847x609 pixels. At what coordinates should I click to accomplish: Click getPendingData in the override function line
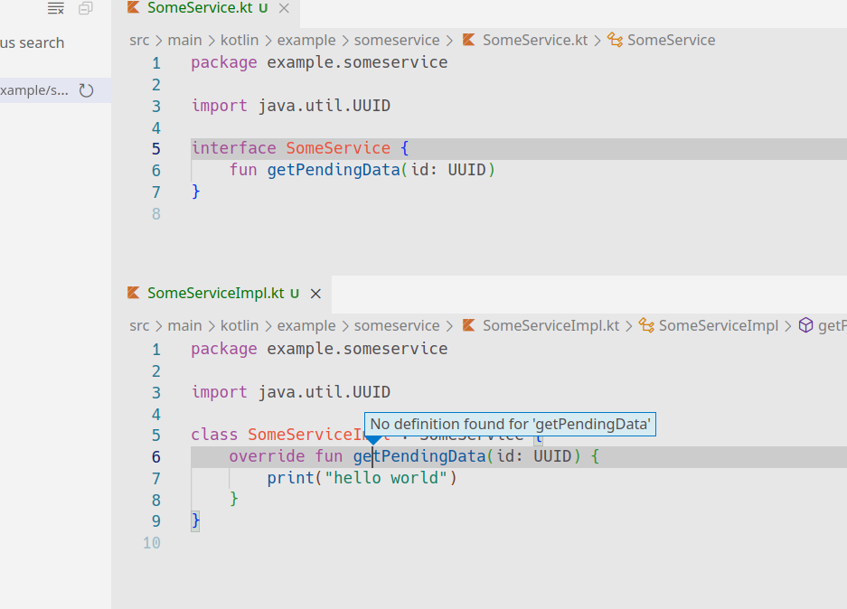[x=419, y=456]
